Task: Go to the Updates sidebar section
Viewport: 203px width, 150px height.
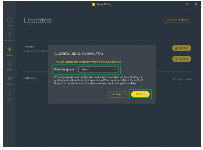Action: tap(10, 52)
